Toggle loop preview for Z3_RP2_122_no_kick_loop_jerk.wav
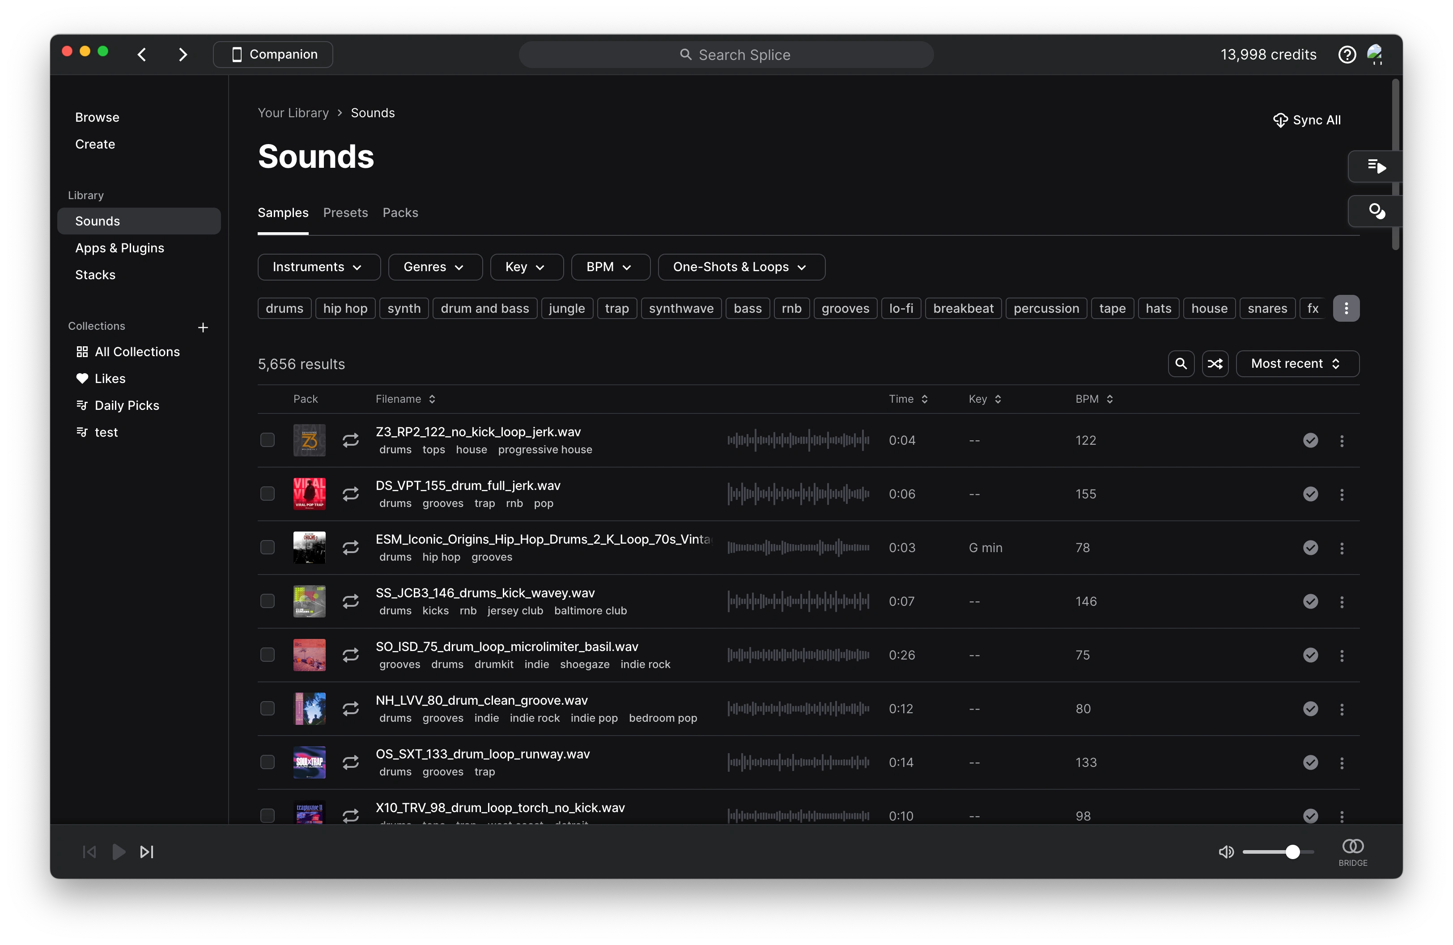The image size is (1453, 945). tap(350, 439)
